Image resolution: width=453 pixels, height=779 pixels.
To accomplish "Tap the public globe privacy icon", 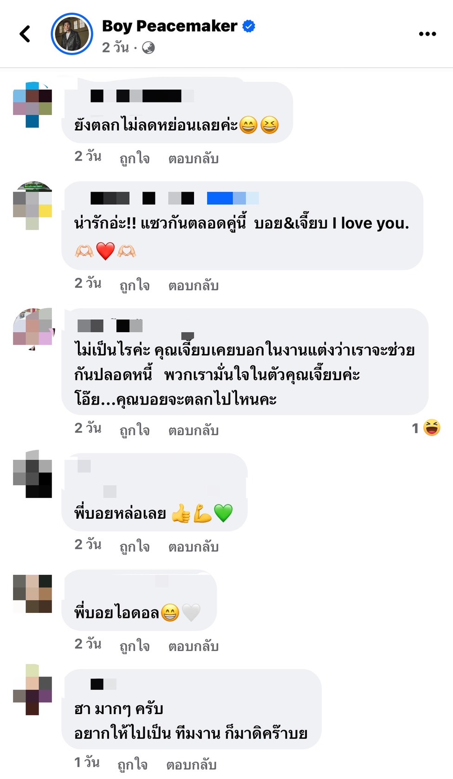I will tap(148, 48).
